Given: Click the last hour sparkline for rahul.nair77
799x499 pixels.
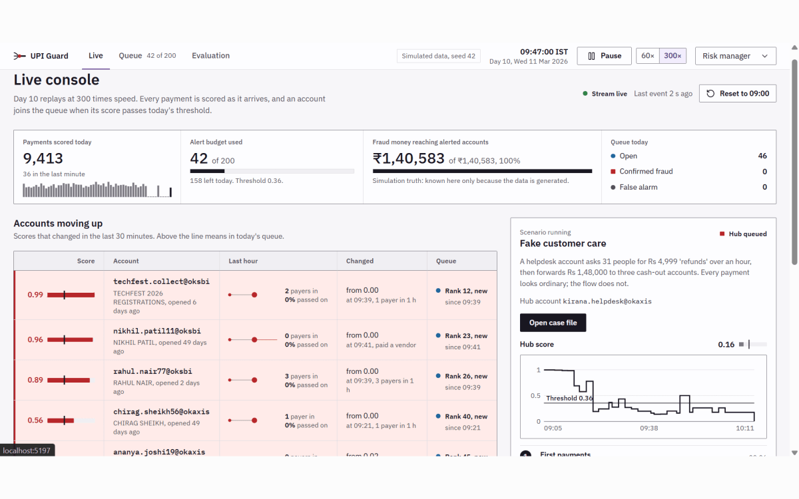Looking at the screenshot, I should (242, 380).
